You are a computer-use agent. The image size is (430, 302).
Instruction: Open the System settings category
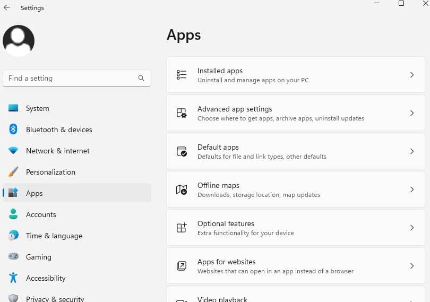coord(37,108)
